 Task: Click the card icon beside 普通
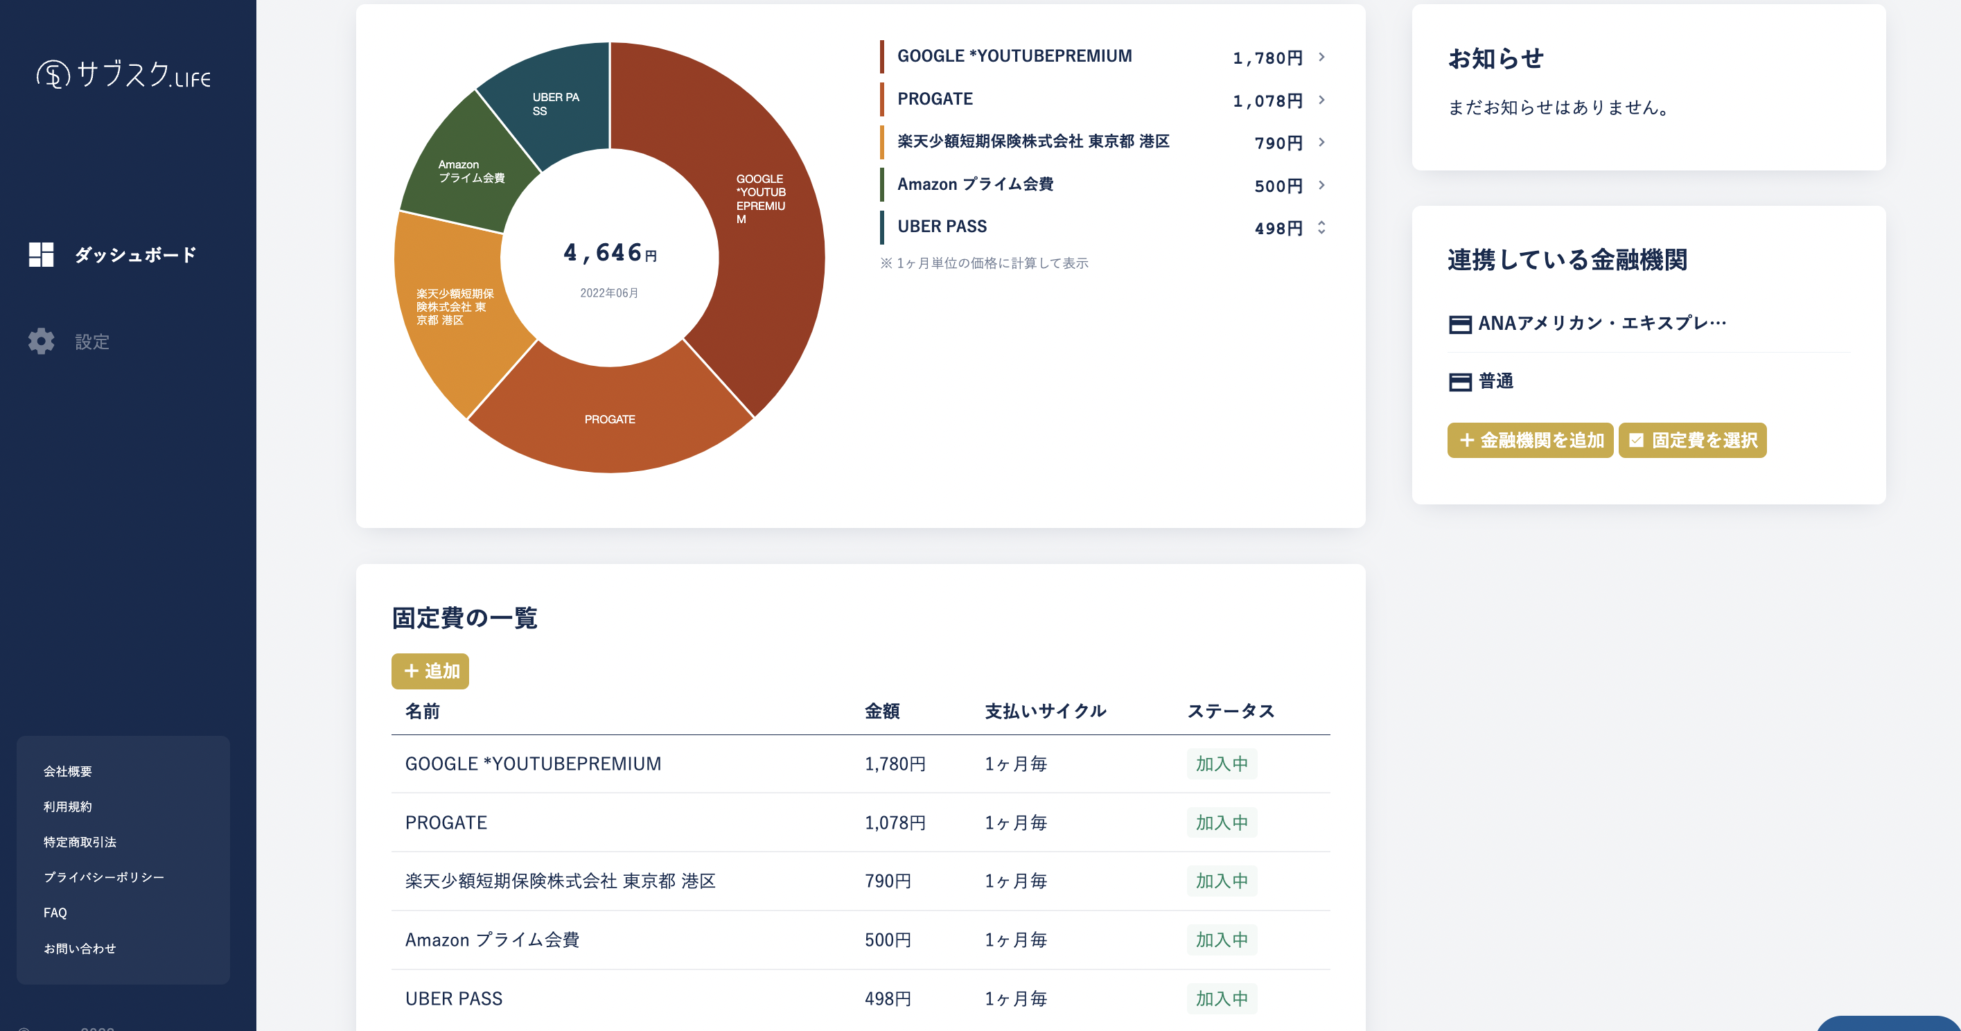pyautogui.click(x=1459, y=382)
